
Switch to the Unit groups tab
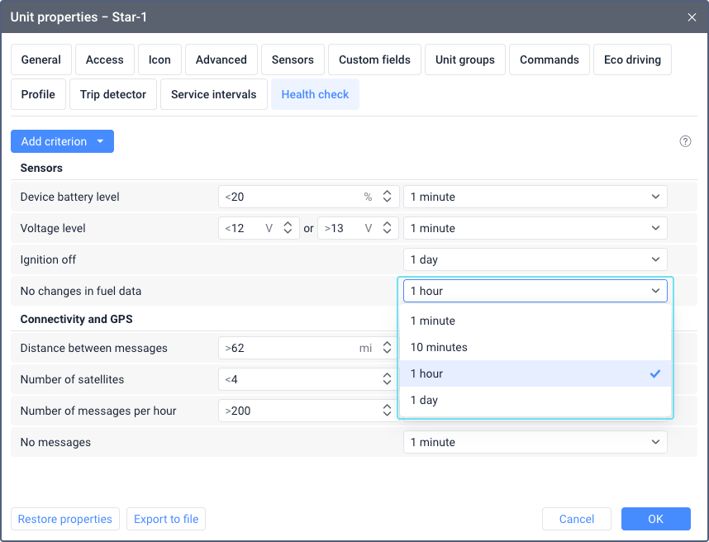point(465,59)
